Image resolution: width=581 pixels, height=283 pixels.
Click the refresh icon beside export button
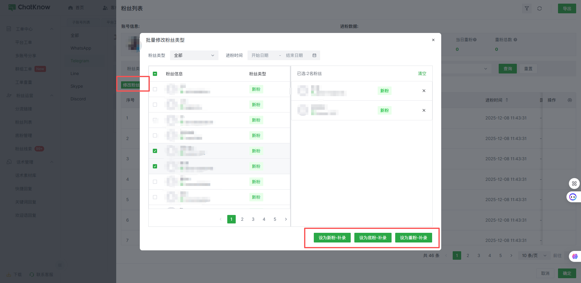click(x=540, y=8)
